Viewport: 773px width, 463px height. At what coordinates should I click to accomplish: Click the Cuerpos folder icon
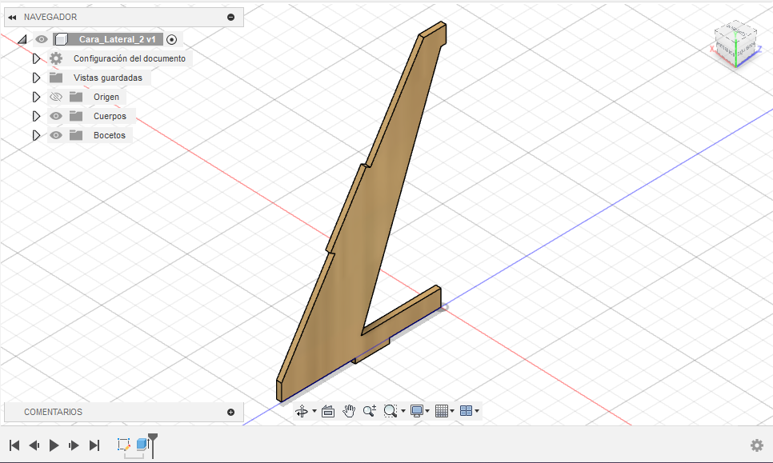(76, 116)
